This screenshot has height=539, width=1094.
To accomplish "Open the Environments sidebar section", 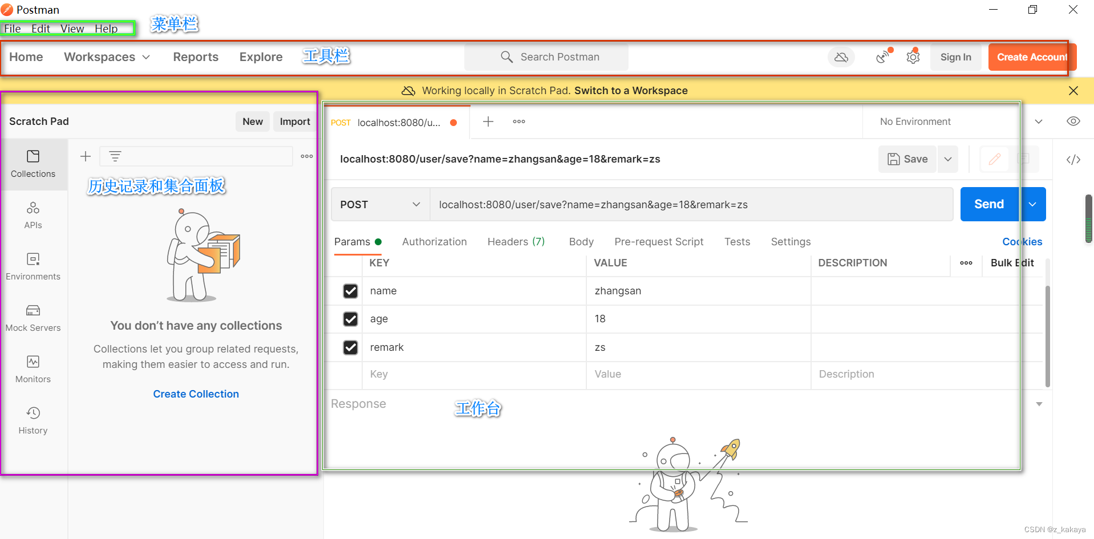I will click(33, 266).
